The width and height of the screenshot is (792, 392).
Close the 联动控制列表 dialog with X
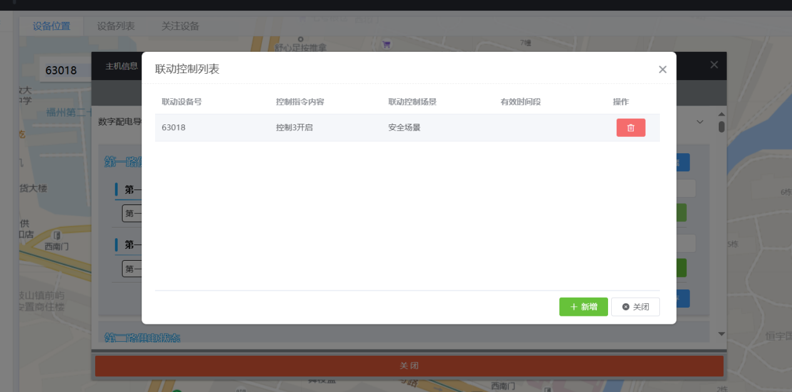pyautogui.click(x=663, y=69)
